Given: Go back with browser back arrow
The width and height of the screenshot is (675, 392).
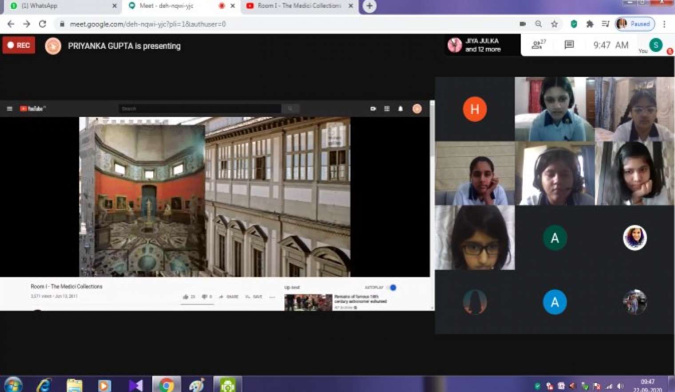Looking at the screenshot, I should 11,24.
